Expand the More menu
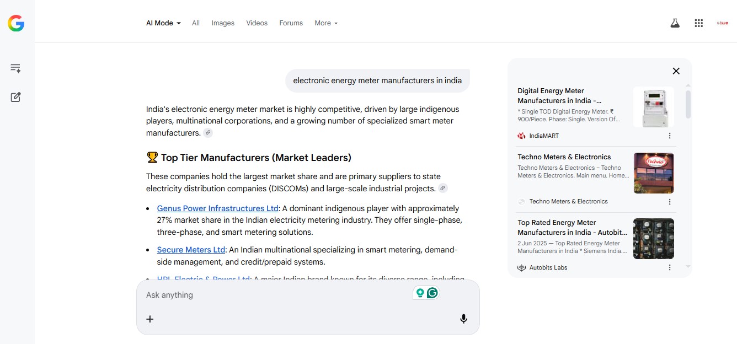 pyautogui.click(x=326, y=23)
